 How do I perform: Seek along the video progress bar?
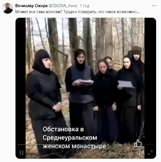click(86, 145)
